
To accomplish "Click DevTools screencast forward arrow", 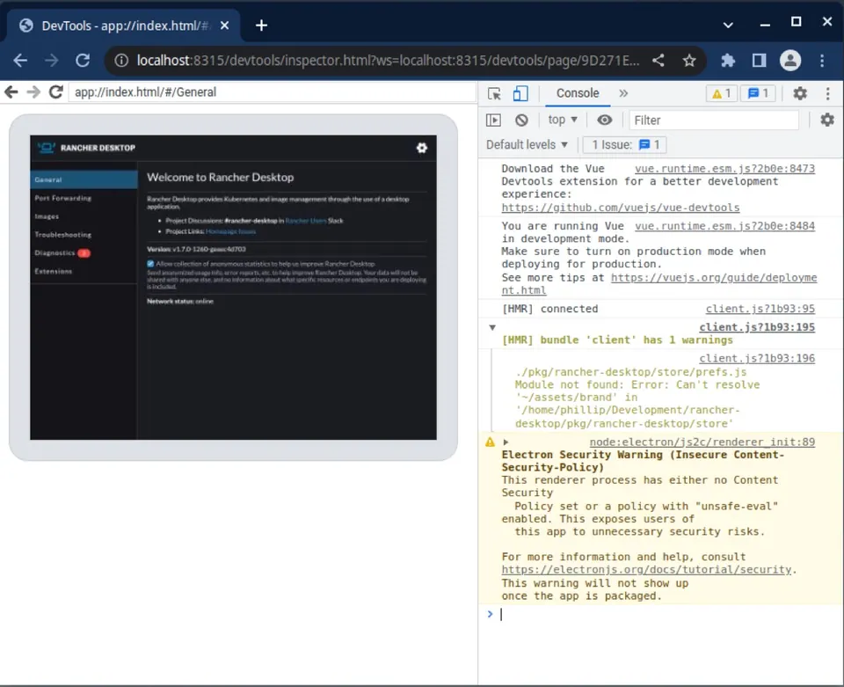I will (33, 92).
